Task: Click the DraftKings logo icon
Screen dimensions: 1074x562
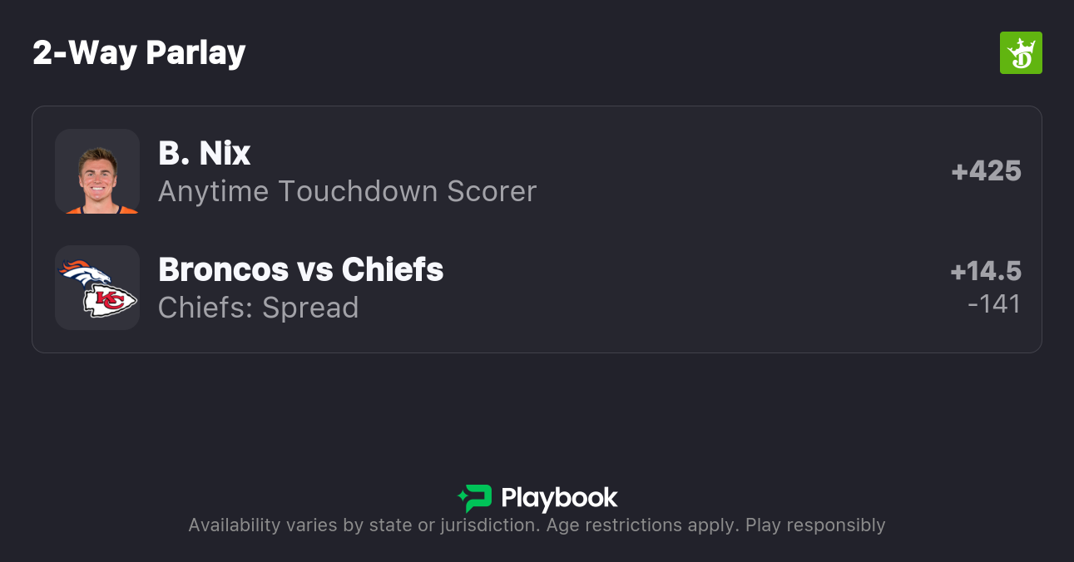Action: coord(1020,53)
